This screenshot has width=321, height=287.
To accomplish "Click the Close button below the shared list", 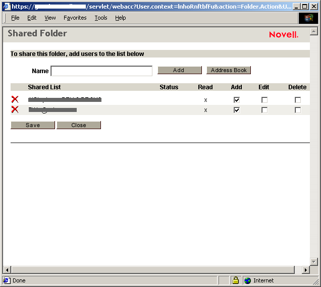I will 79,125.
